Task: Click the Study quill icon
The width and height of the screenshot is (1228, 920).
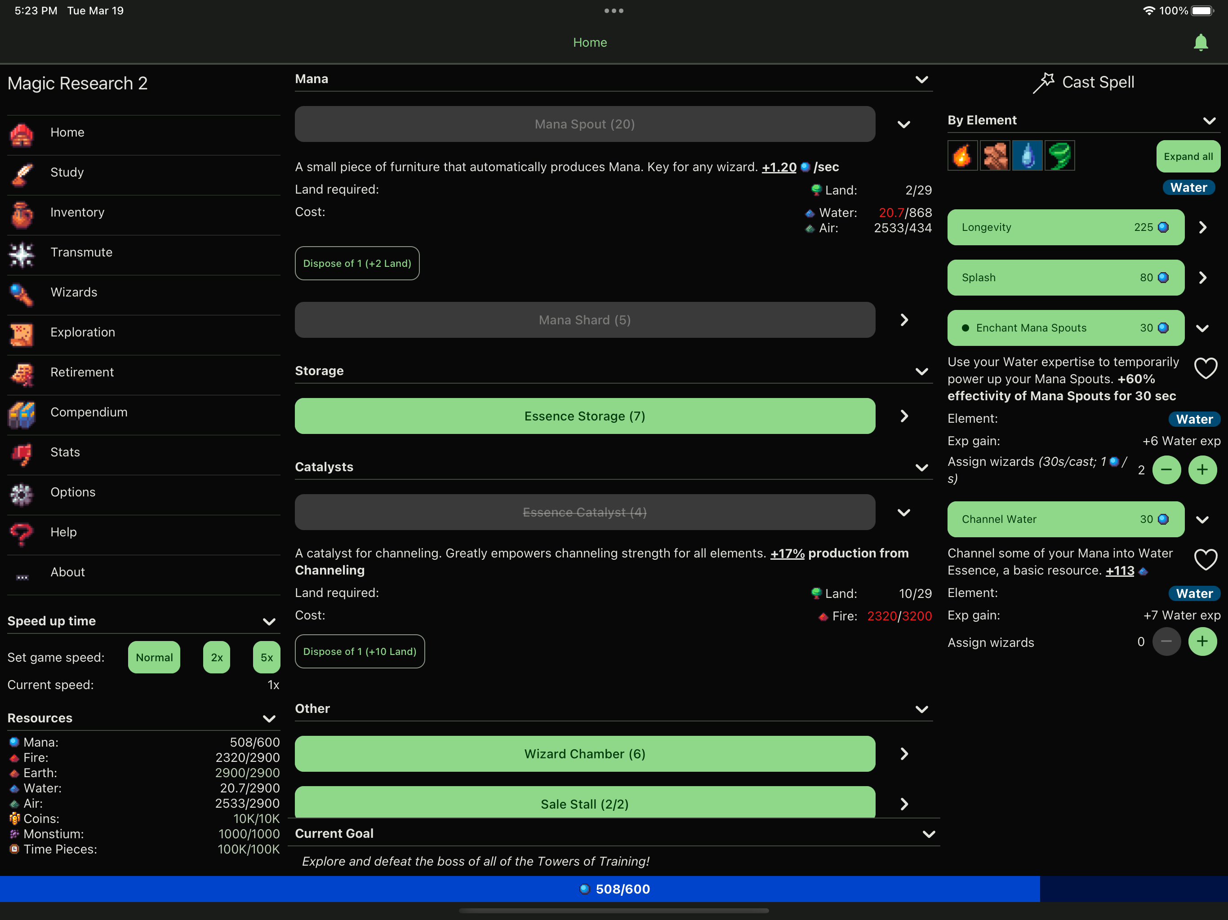Action: click(22, 175)
